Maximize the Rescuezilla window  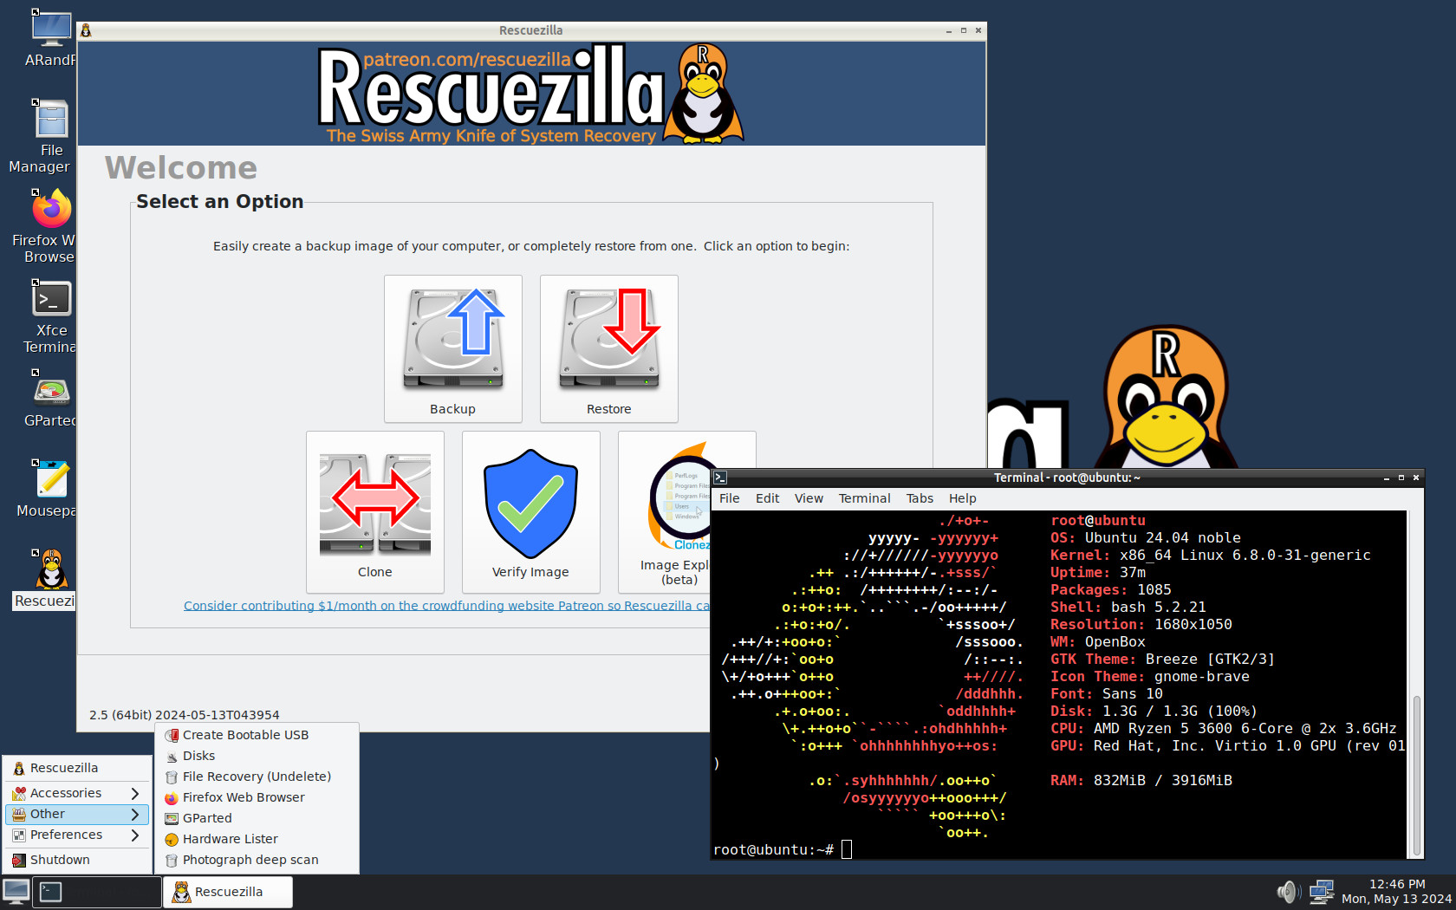[964, 30]
